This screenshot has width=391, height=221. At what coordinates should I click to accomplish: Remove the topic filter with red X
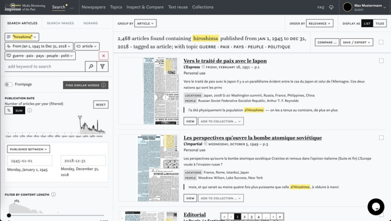[x=103, y=56]
